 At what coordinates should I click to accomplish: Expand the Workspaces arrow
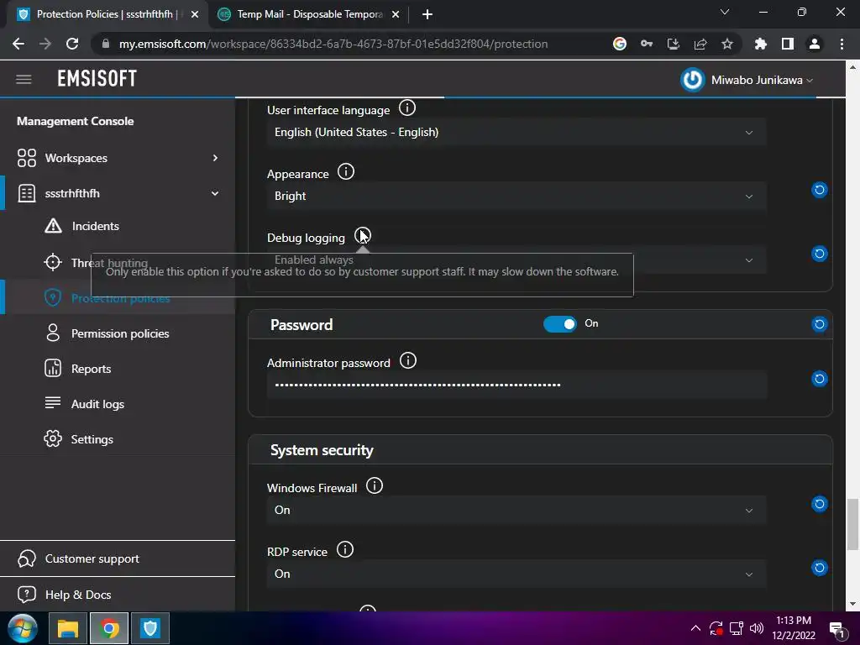215,158
